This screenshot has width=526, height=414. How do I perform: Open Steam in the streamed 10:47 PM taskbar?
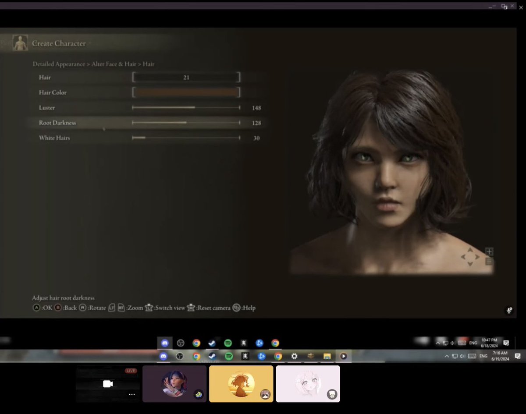[x=212, y=343]
